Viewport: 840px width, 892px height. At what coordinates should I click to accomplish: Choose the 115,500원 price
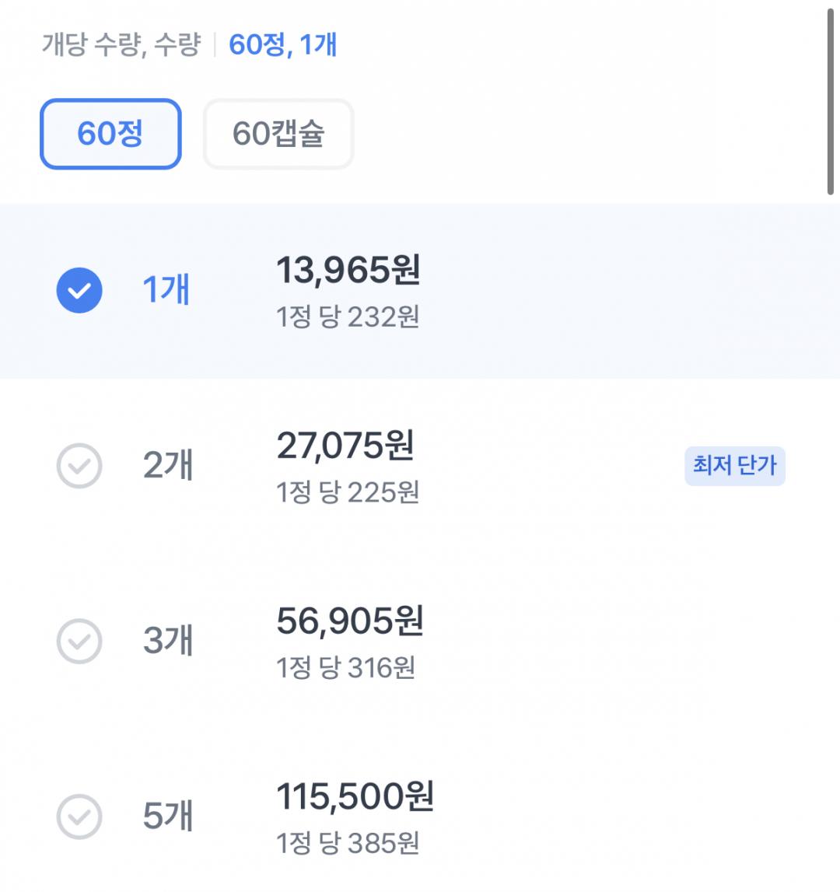click(x=355, y=797)
